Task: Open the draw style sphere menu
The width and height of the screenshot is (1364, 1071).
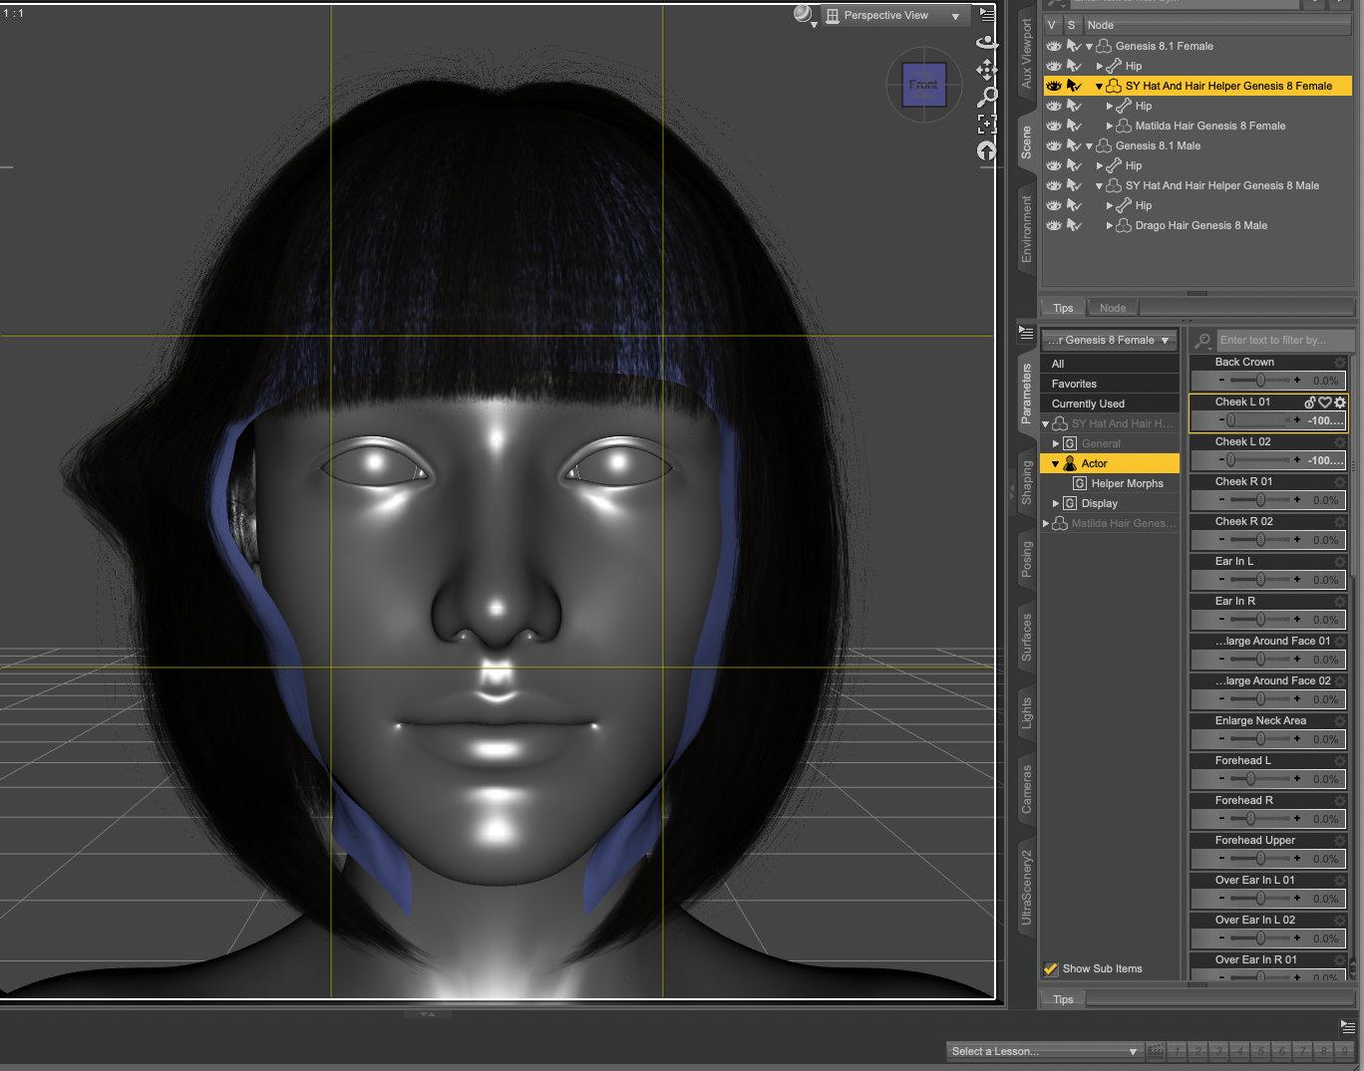Action: 804,15
